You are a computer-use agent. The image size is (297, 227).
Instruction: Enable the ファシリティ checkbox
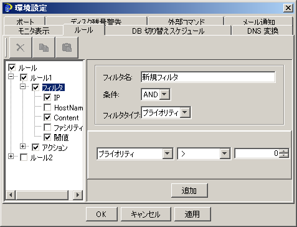[x=47, y=128]
